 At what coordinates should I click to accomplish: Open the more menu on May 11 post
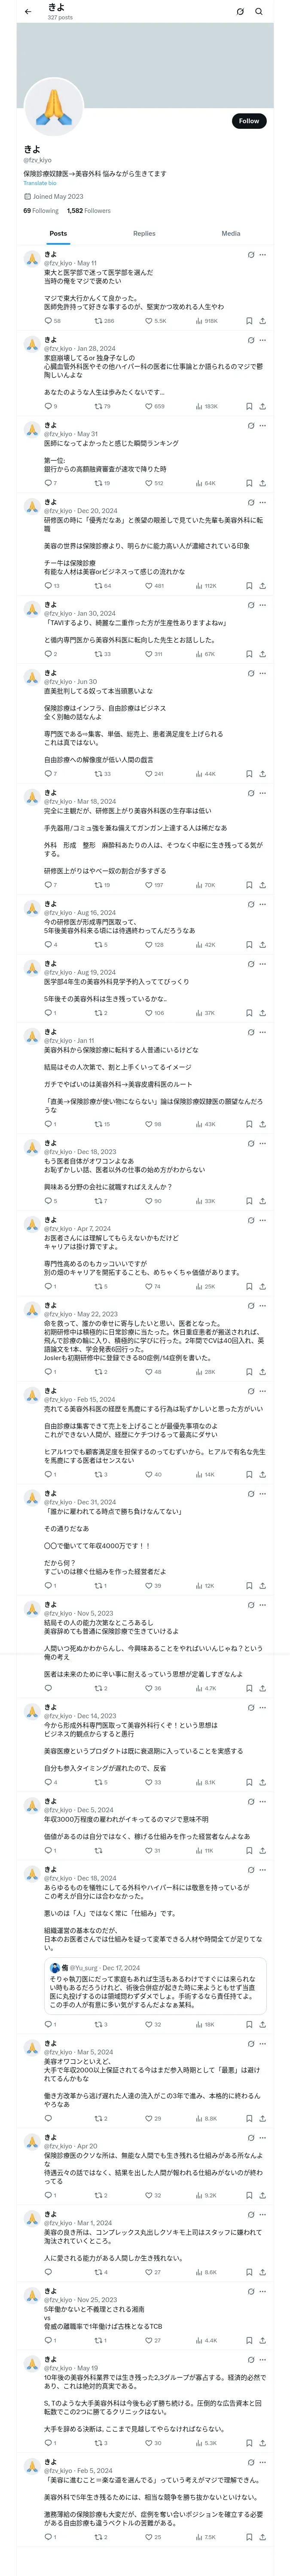click(263, 255)
